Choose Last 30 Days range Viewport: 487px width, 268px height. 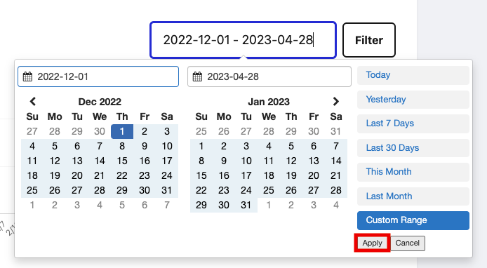(x=413, y=148)
